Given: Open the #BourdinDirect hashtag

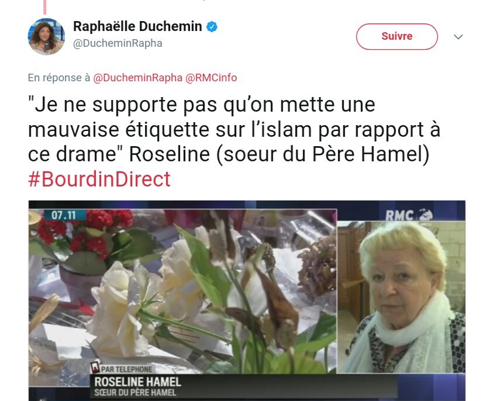Looking at the screenshot, I should [99, 179].
